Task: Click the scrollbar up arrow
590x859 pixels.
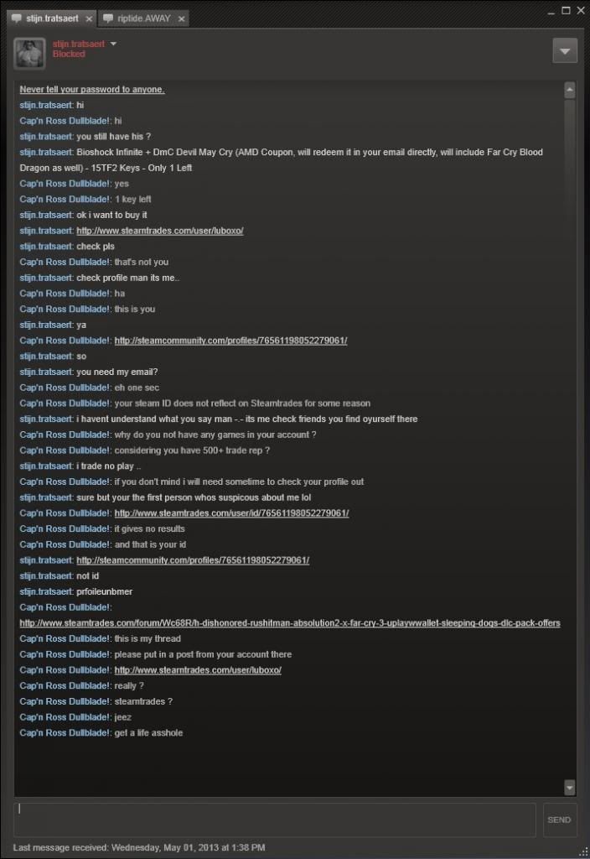Action: click(x=570, y=90)
